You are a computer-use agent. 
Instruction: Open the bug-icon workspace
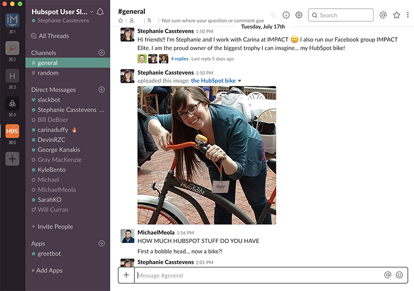click(12, 103)
